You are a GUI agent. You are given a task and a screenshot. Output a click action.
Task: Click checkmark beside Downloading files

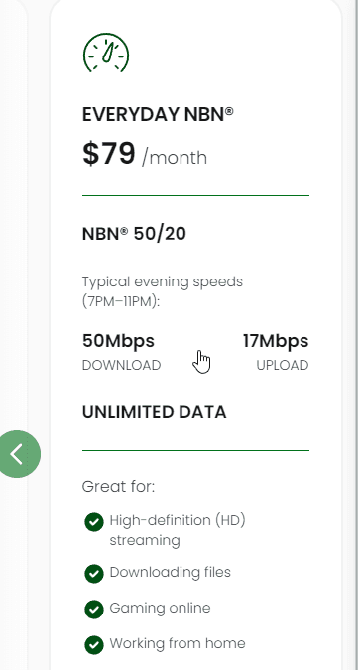click(94, 574)
